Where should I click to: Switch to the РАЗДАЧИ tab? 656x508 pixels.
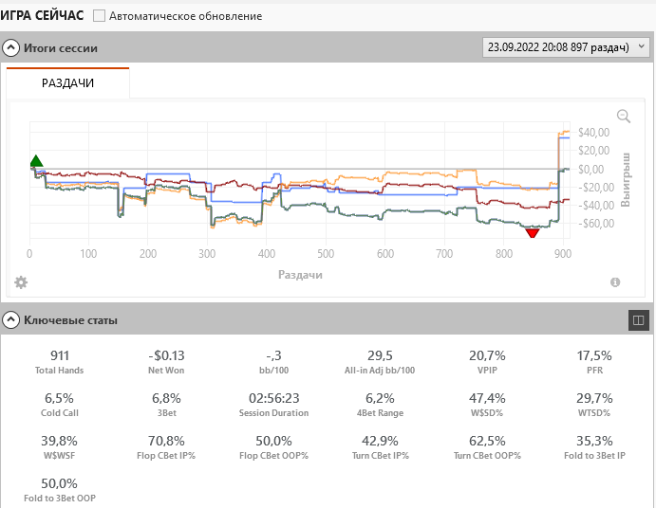[x=67, y=83]
